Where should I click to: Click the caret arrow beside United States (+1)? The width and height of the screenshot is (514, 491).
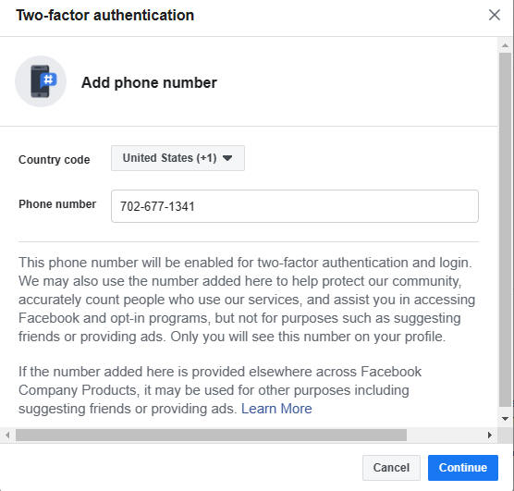(x=227, y=158)
